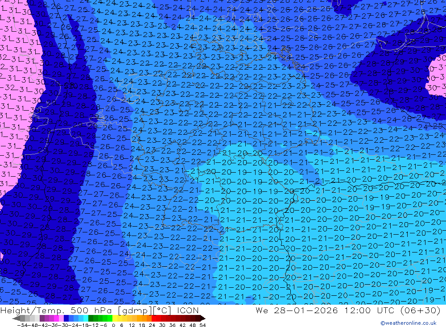Click the left gray arrow end of the colour scale
Viewport: 446px width, 327px height.
(16, 319)
